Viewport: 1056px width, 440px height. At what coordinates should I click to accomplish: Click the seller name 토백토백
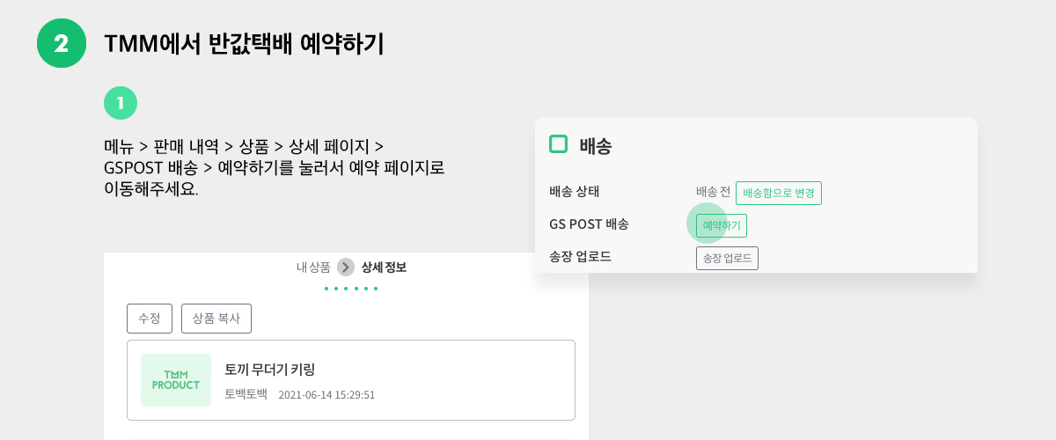tap(246, 394)
